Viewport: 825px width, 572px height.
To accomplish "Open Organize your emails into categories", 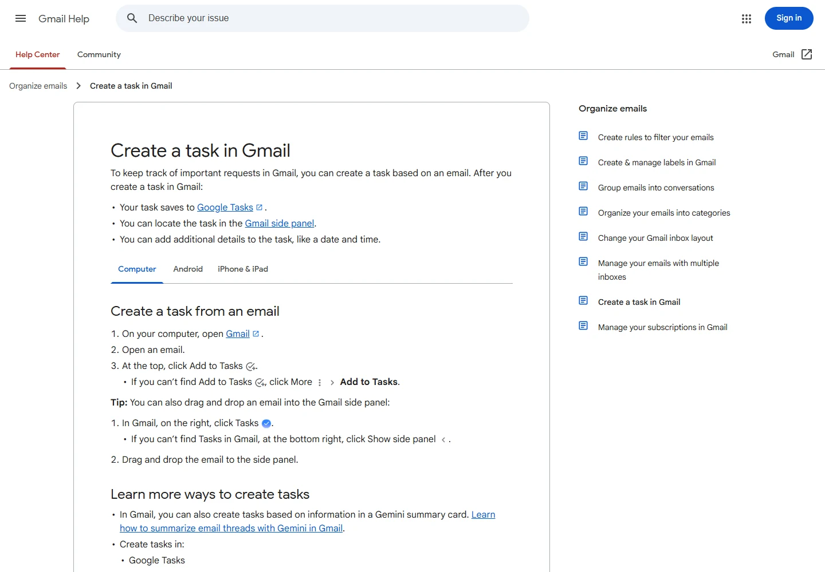I will (x=664, y=213).
